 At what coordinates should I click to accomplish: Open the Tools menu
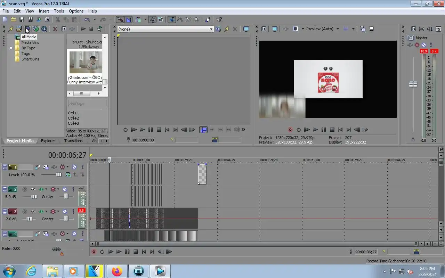tap(59, 11)
